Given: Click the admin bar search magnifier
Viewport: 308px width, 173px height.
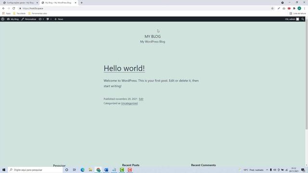Looking at the screenshot, I should tap(303, 19).
